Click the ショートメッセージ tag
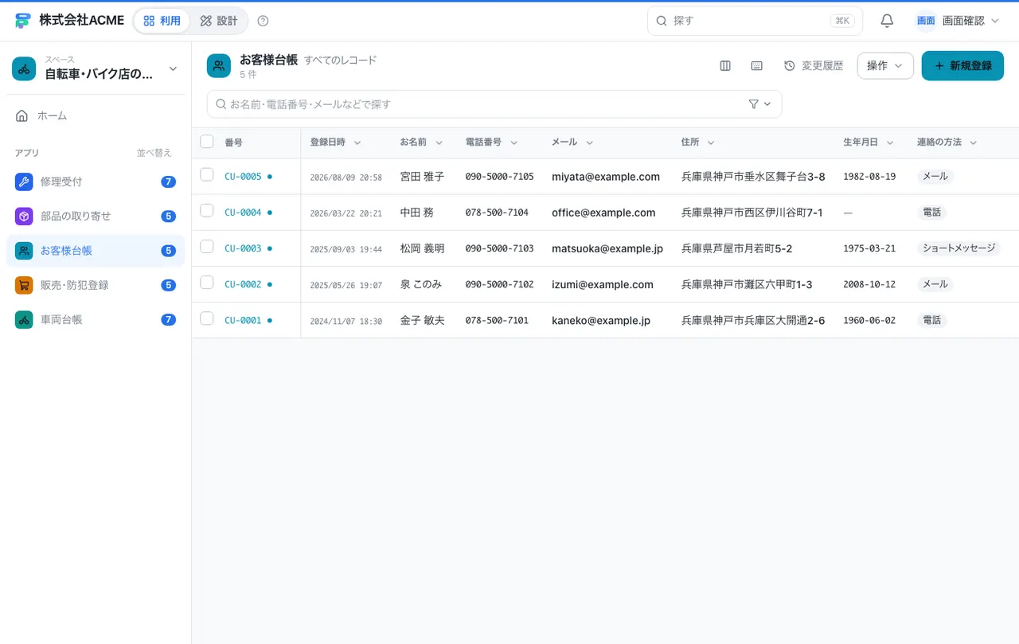The height and width of the screenshot is (644, 1019). coord(958,248)
